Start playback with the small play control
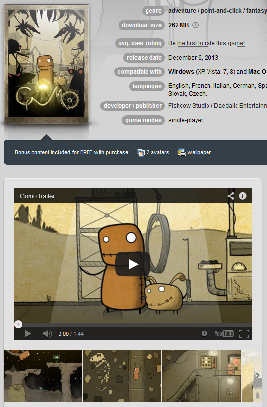267x407 pixels. coord(28,334)
